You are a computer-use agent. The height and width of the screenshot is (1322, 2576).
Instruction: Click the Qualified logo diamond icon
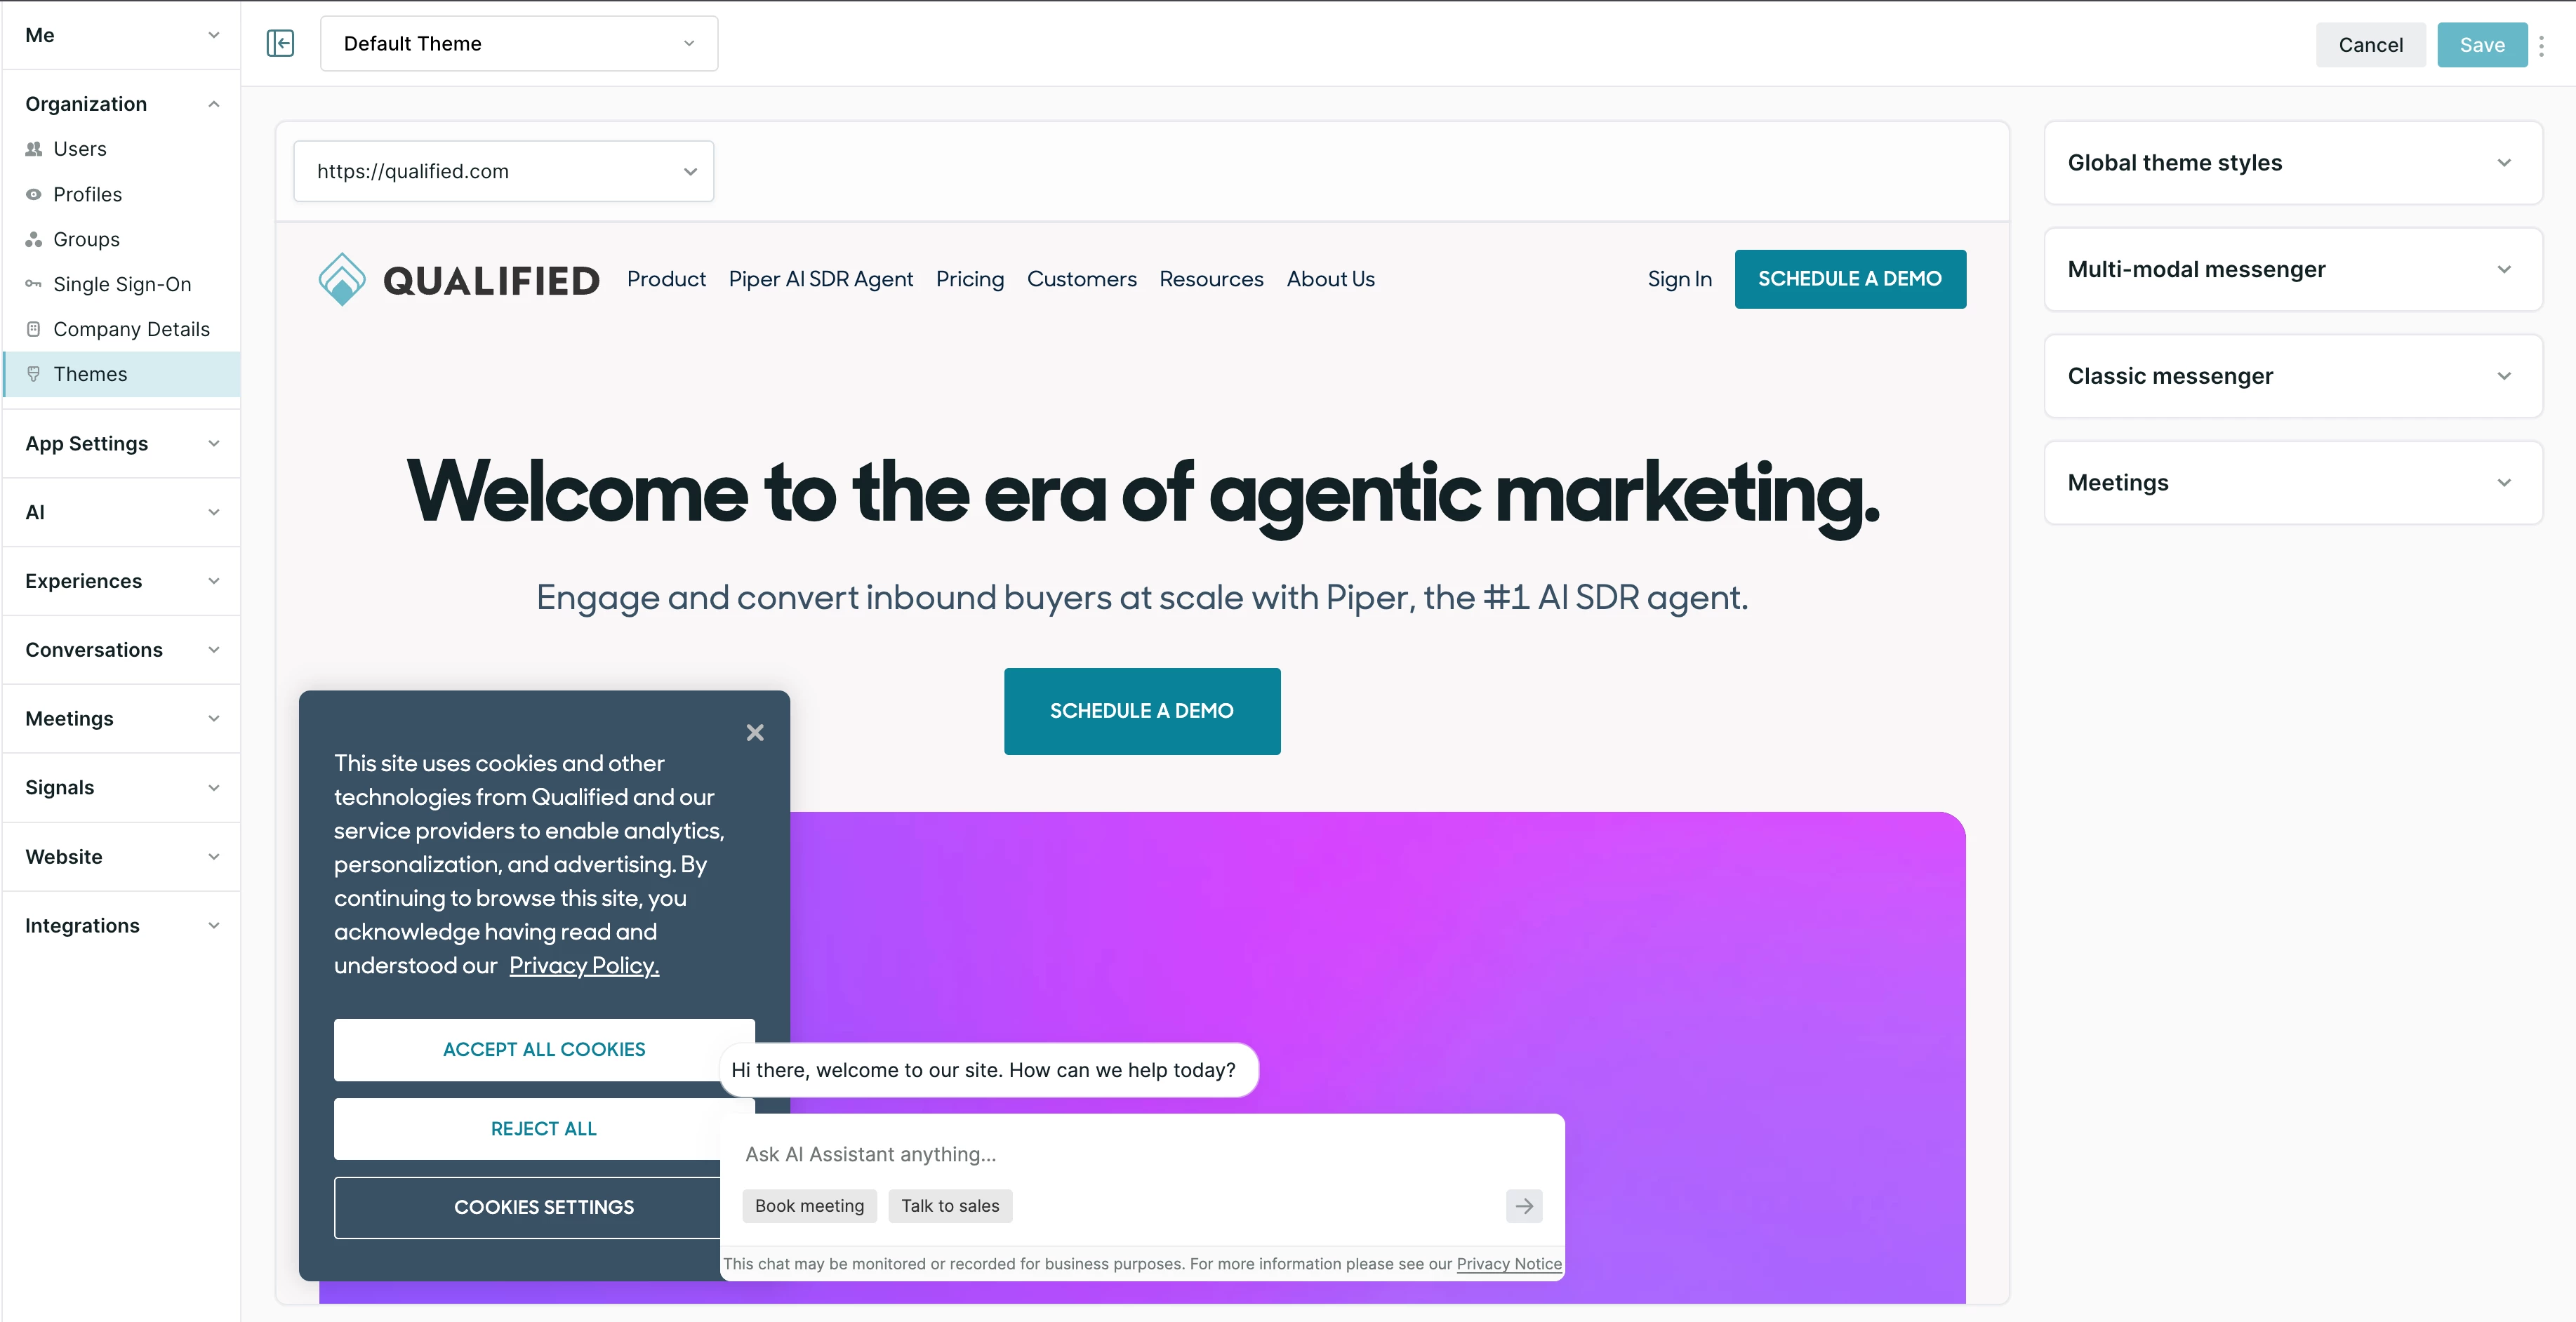(342, 279)
